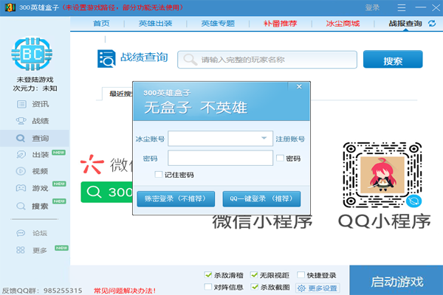Click the refresh icon beside 战报查询
Image resolution: width=443 pixels, height=295 pixels.
(432, 24)
